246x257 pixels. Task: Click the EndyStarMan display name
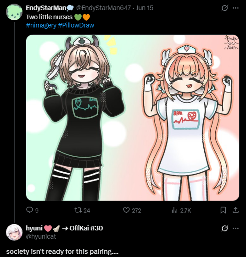point(46,8)
